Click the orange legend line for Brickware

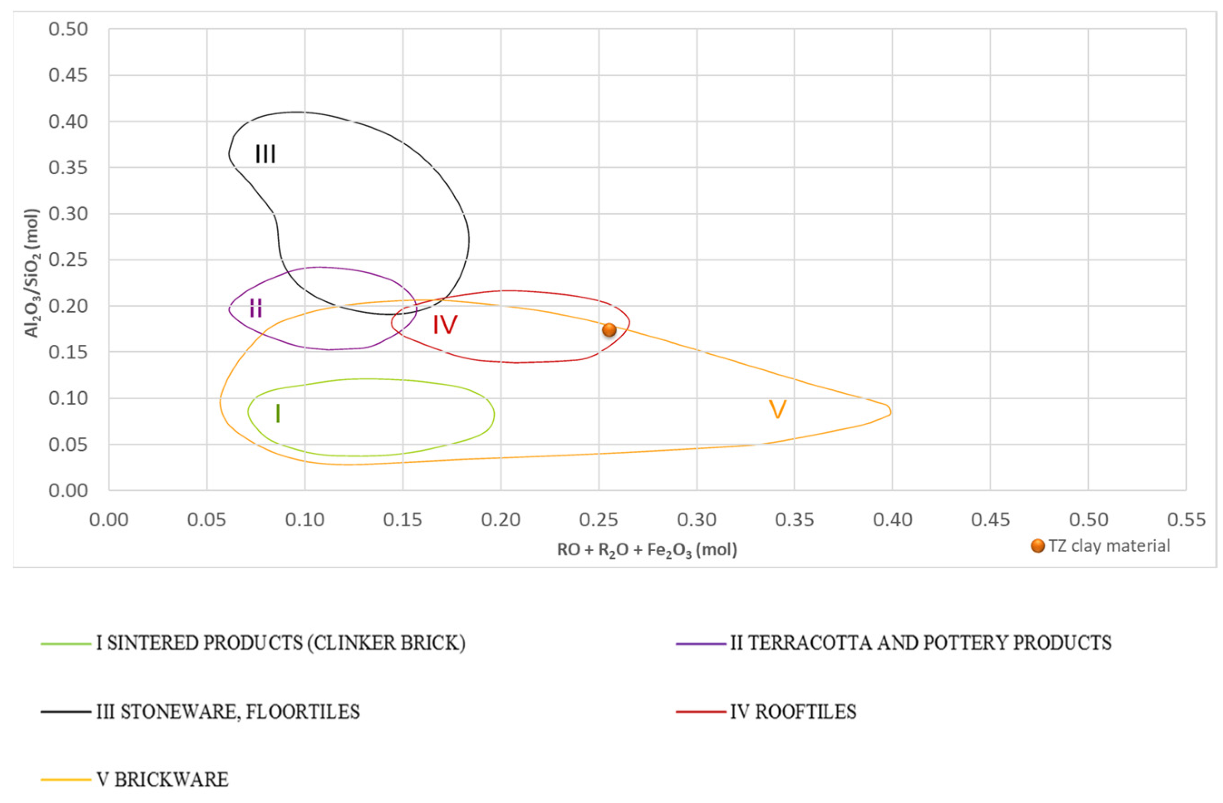tap(66, 780)
